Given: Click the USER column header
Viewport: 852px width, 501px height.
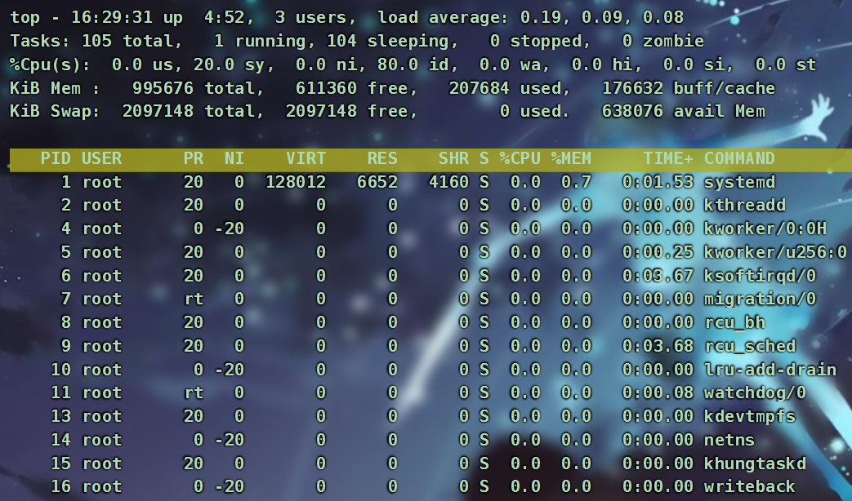Looking at the screenshot, I should 101,159.
